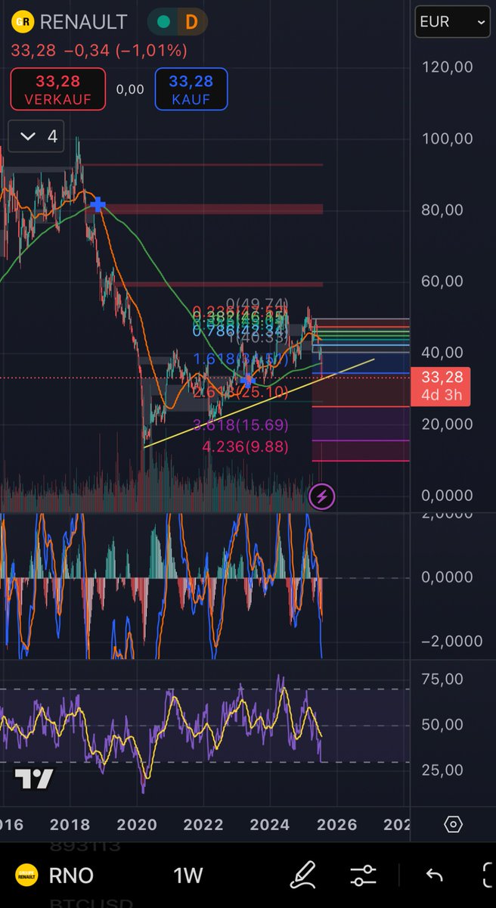Tap the 120,00 price axis label

[x=447, y=67]
